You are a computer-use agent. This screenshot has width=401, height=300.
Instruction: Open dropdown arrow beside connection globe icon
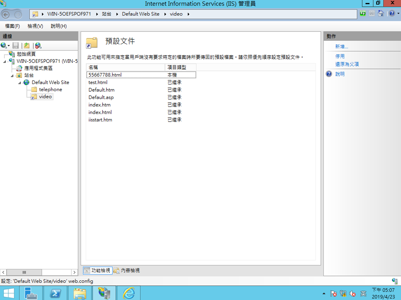pos(9,46)
